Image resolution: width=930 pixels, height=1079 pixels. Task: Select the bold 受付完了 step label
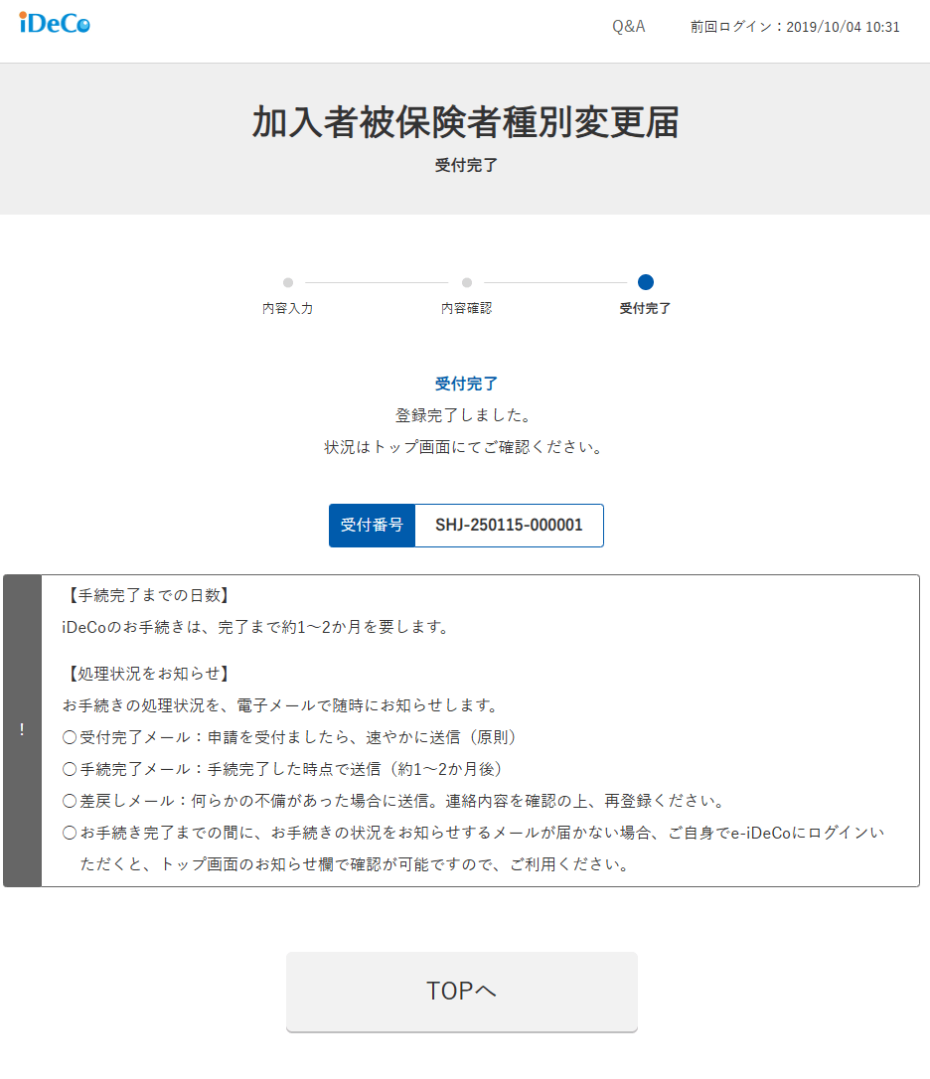coord(646,309)
